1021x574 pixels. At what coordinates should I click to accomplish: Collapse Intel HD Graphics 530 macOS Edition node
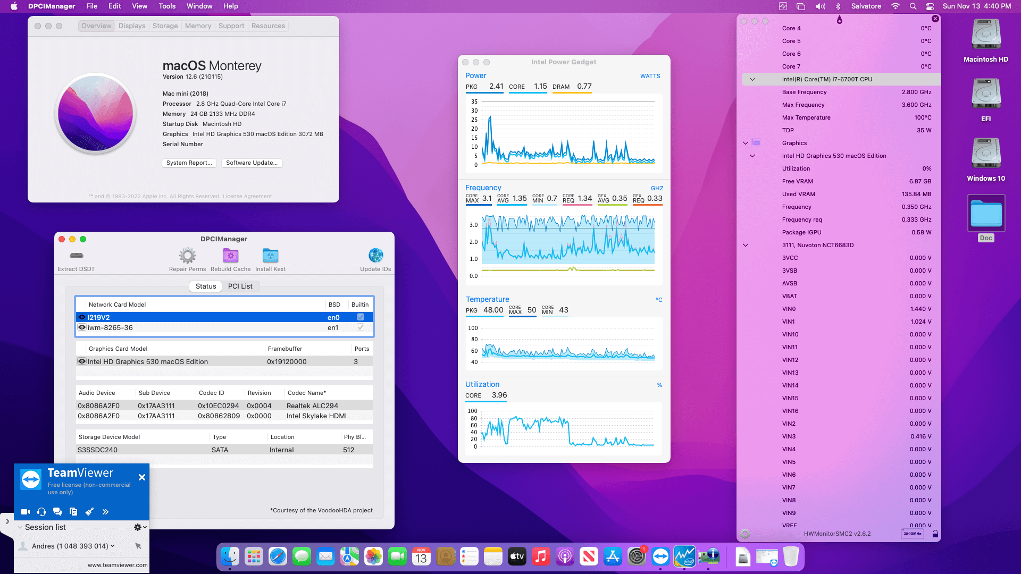click(x=752, y=156)
